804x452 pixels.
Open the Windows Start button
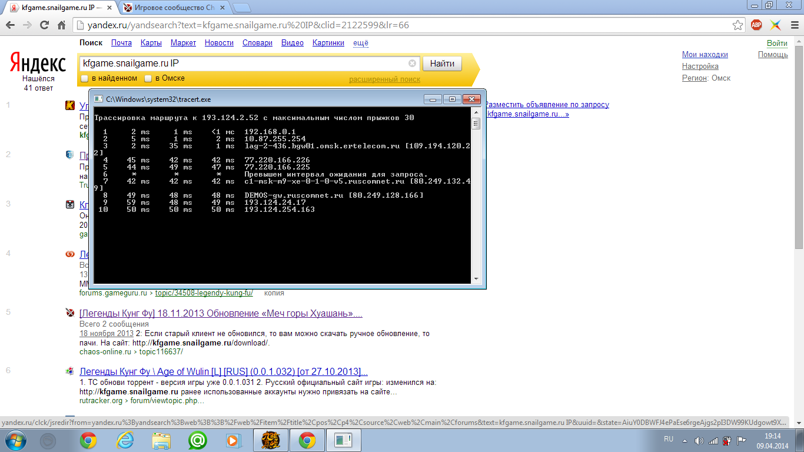tap(16, 440)
